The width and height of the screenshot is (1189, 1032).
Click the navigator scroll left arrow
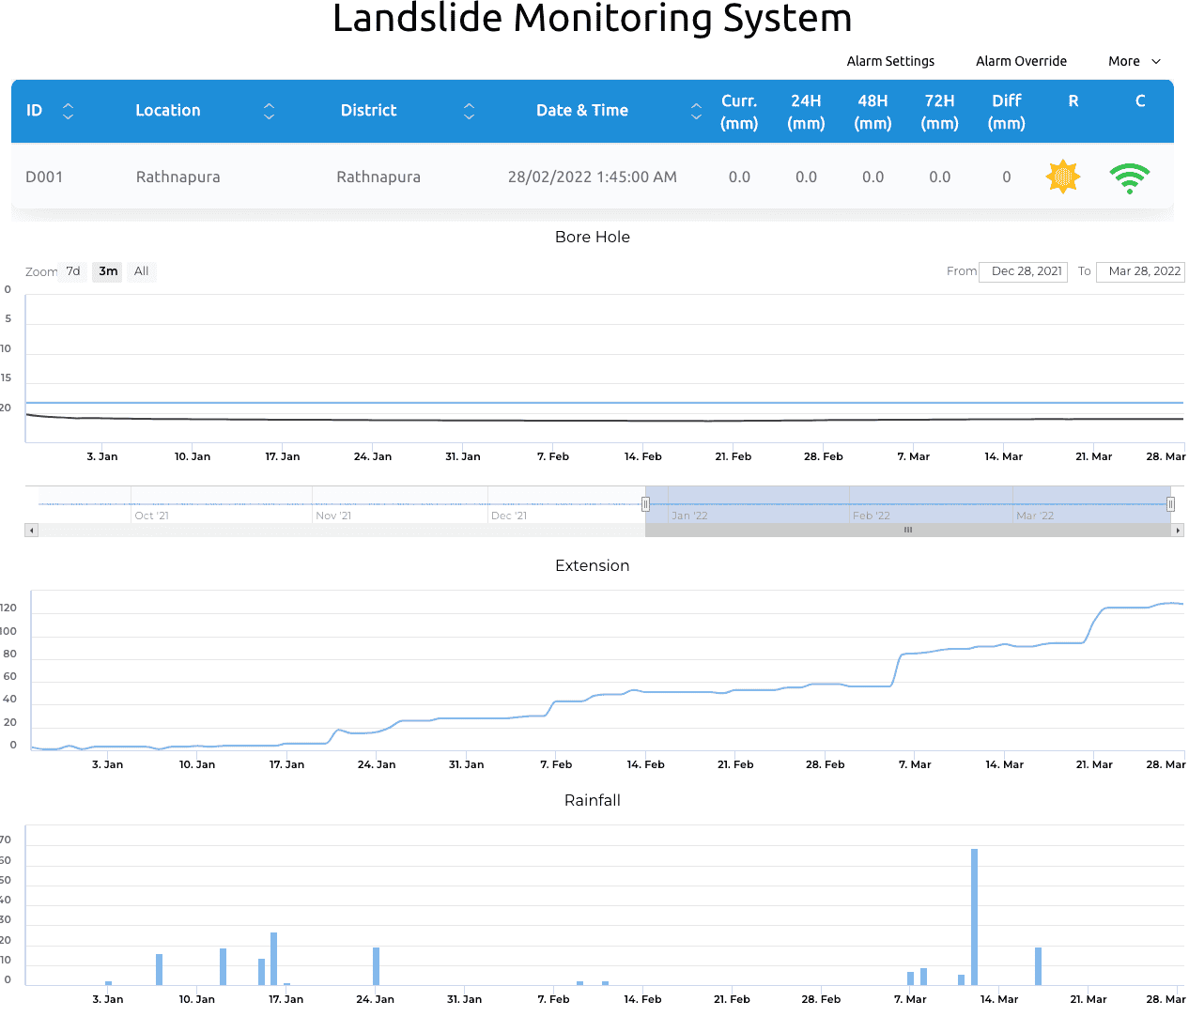31,531
